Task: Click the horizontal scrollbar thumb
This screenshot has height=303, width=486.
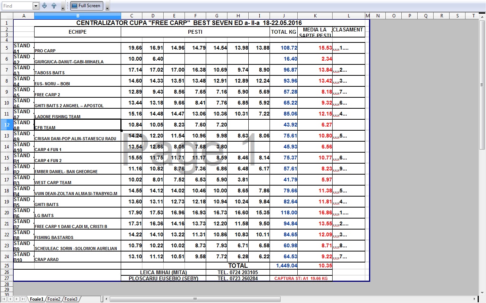Action: pyautogui.click(x=195, y=299)
